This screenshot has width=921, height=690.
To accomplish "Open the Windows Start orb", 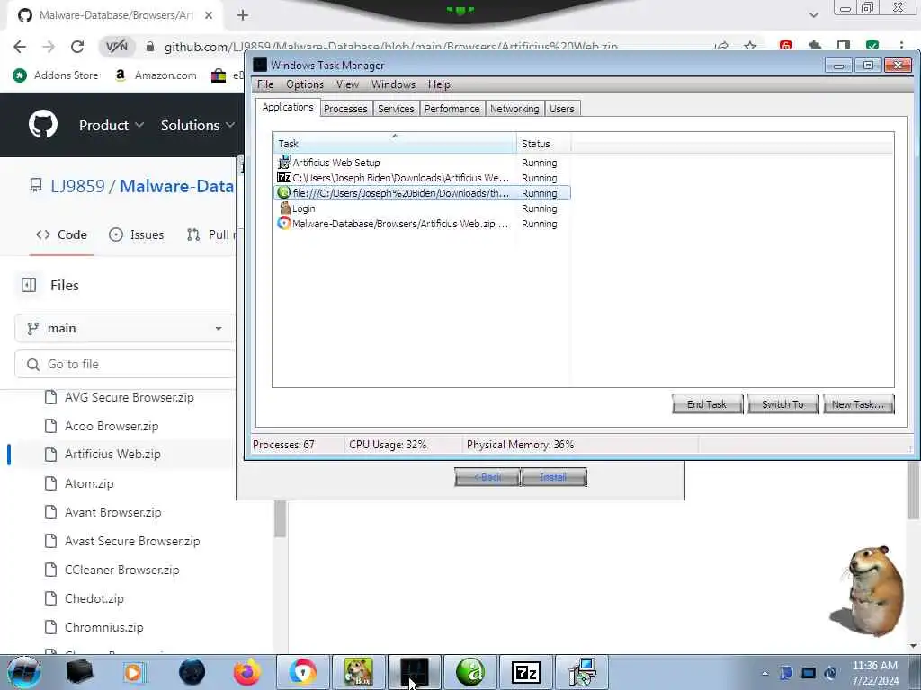I will tap(24, 672).
